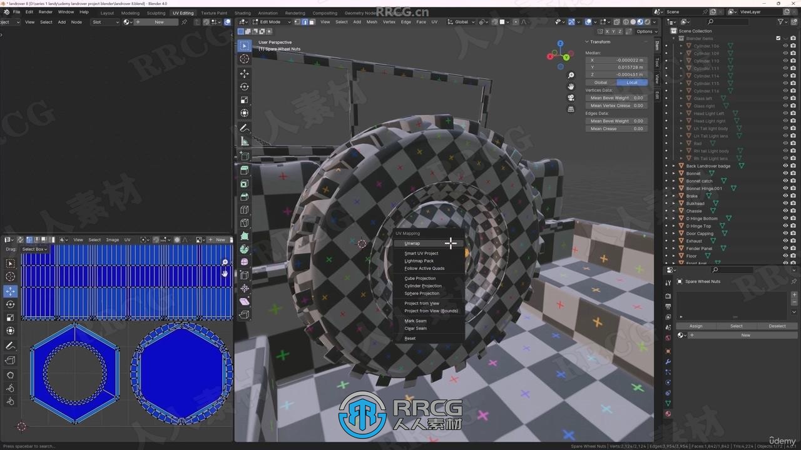This screenshot has height=450, width=801.
Task: Toggle visibility eye of Bonnet object
Action: coord(785,174)
